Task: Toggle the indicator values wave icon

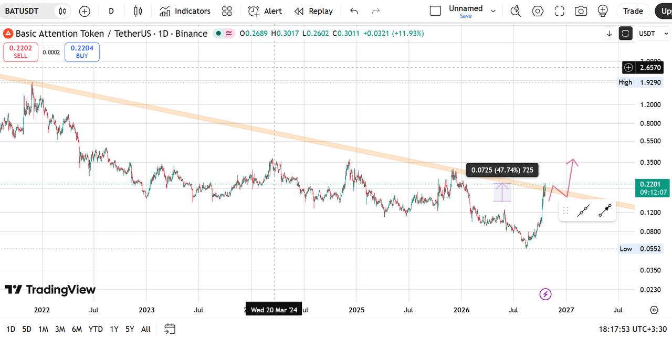Action: point(229,34)
